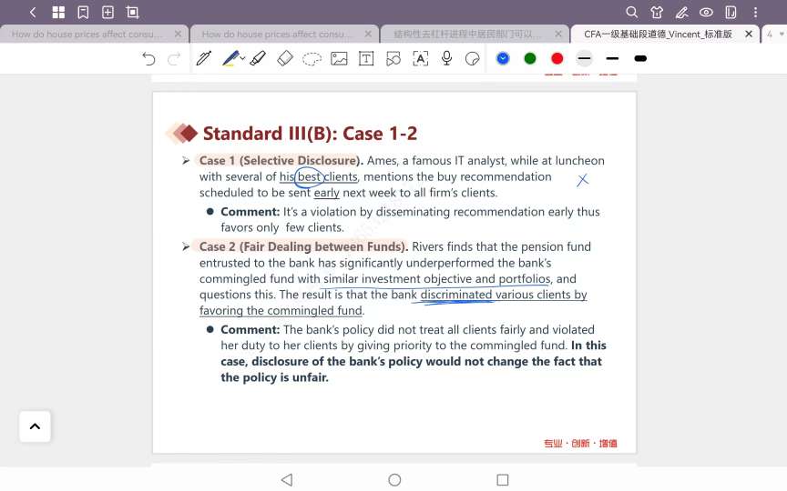Click the red '专业·创新·增值' footer text
The image size is (787, 491).
point(580,444)
